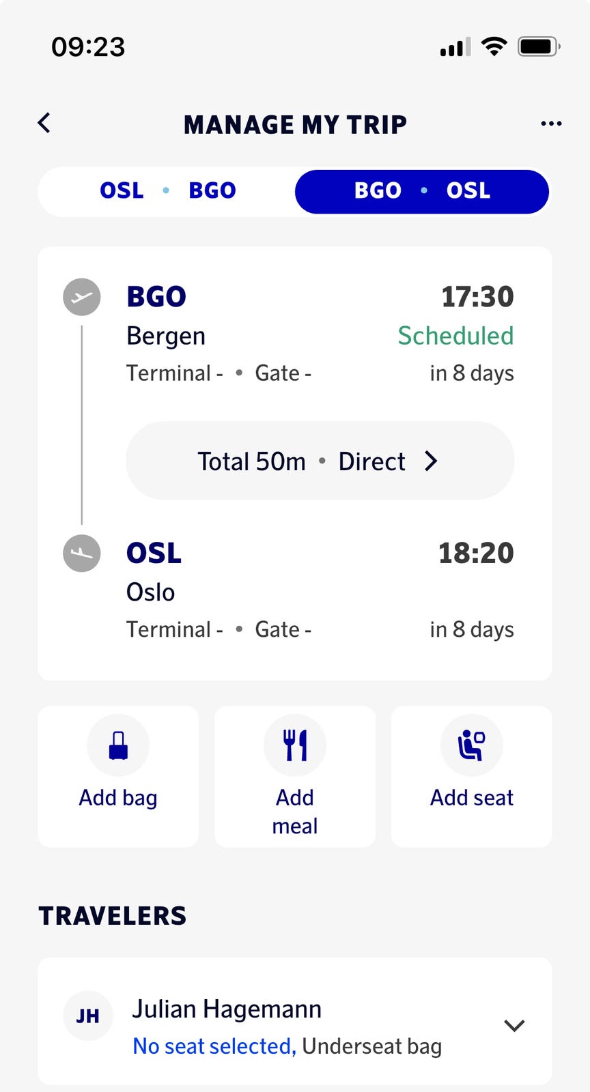The height and width of the screenshot is (1092, 590).
Task: Expand Julian Hagemann traveler details
Action: pos(514,1025)
